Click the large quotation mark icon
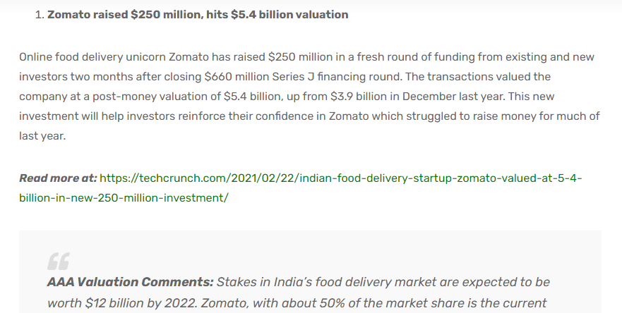 pyautogui.click(x=59, y=261)
